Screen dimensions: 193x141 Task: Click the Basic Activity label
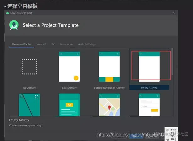[x=69, y=88]
